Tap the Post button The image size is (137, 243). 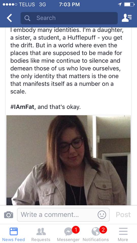[x=123, y=215]
